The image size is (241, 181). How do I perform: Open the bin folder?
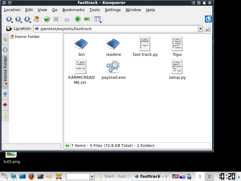(81, 46)
